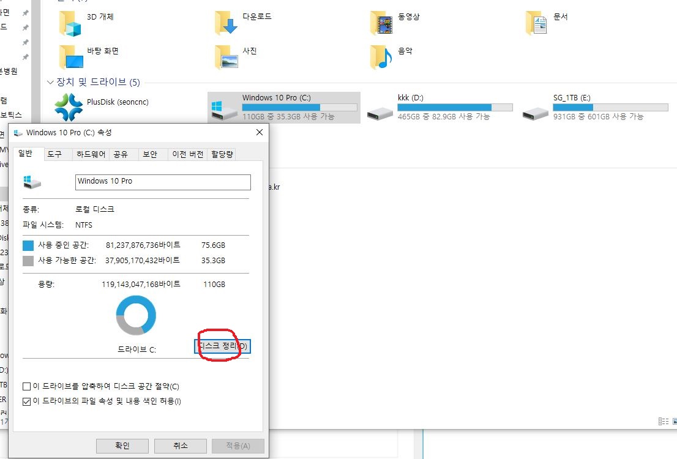The height and width of the screenshot is (459, 677).
Task: Select the 음악 folder icon
Action: 381,57
